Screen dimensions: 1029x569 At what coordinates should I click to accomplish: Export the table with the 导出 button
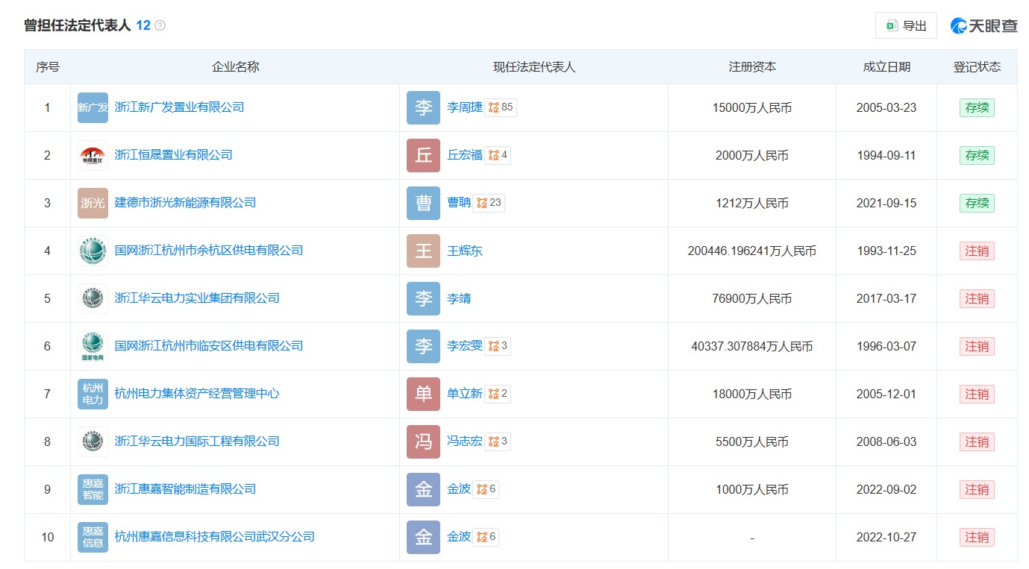click(906, 25)
